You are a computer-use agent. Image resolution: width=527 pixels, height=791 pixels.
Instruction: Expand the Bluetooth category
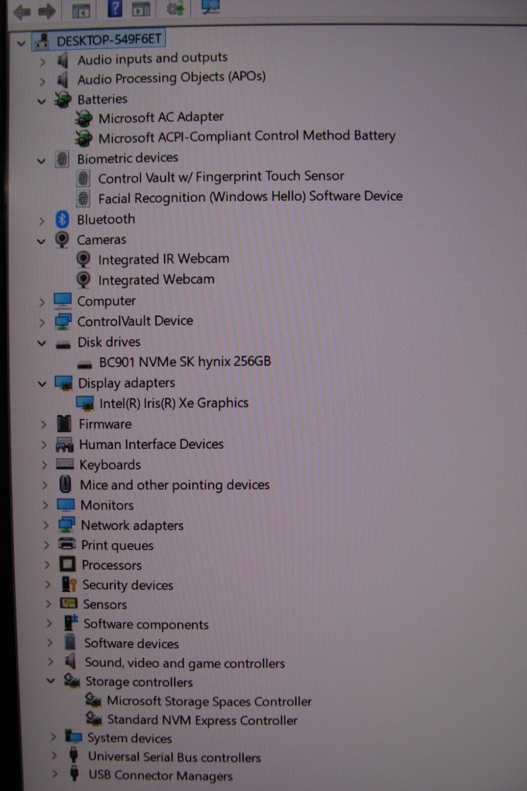click(42, 221)
